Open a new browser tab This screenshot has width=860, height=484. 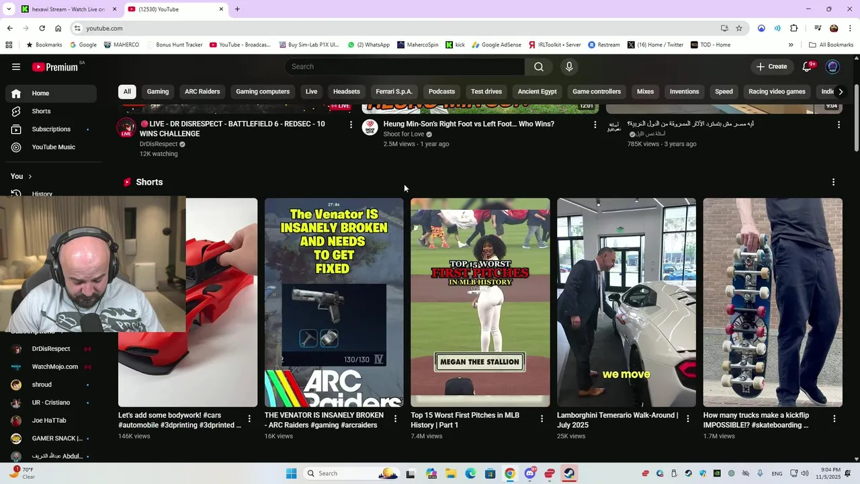click(x=237, y=9)
